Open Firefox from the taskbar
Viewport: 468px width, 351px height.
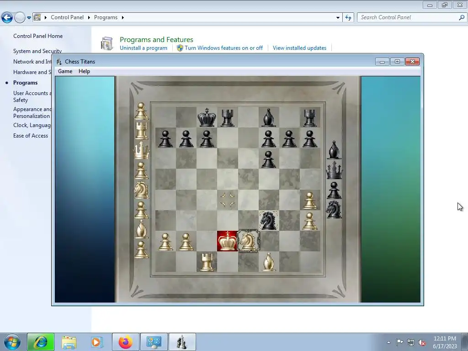[125, 342]
